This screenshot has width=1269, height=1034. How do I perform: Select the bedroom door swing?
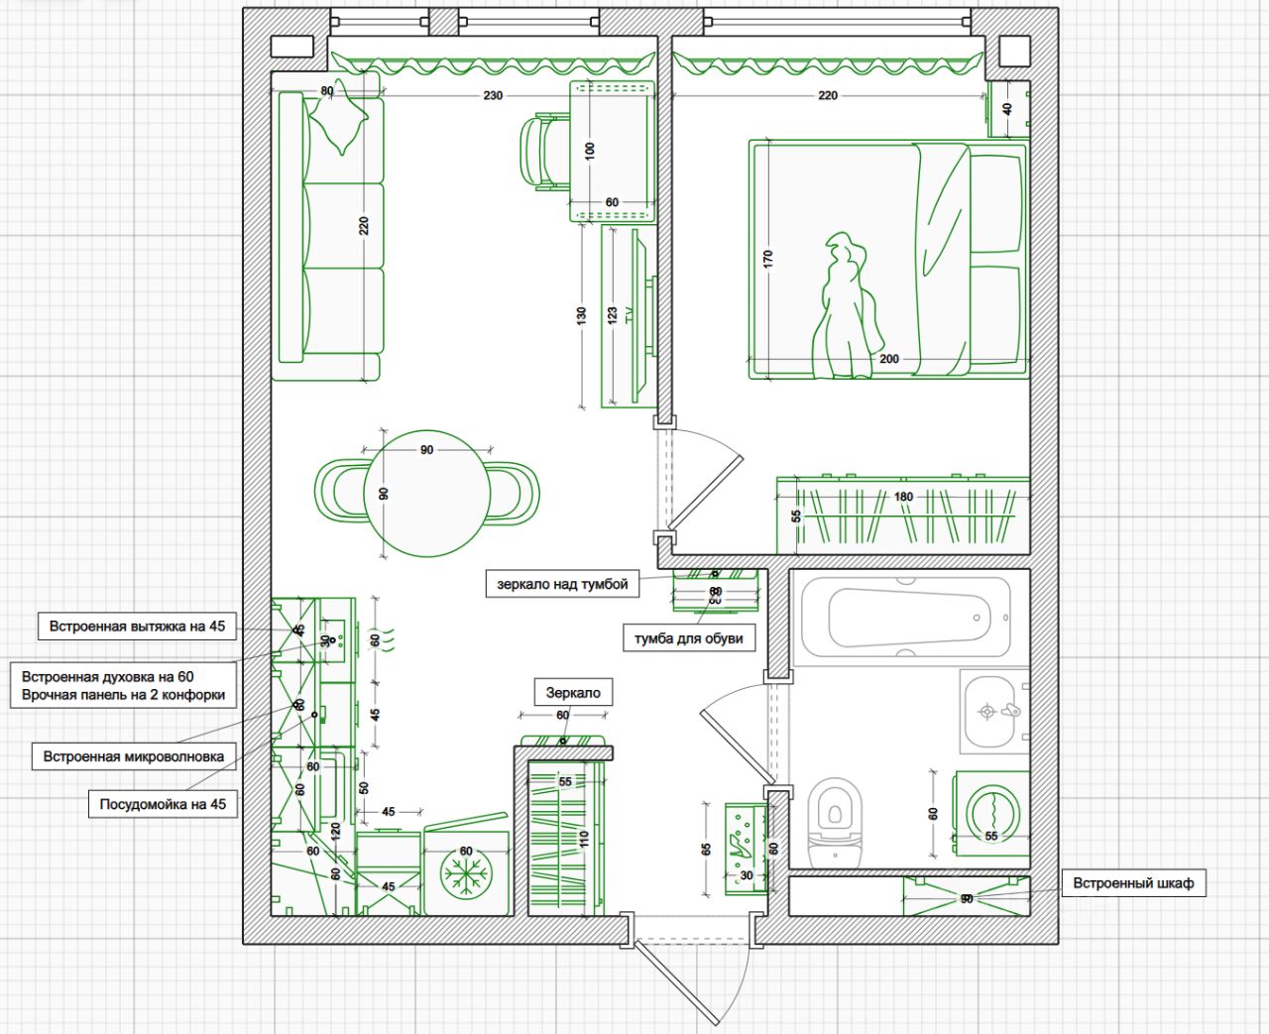tap(704, 478)
